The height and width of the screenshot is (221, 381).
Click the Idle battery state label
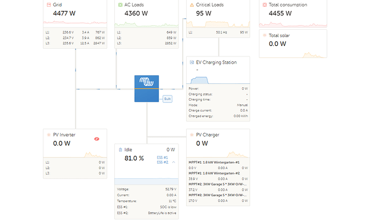(x=128, y=150)
